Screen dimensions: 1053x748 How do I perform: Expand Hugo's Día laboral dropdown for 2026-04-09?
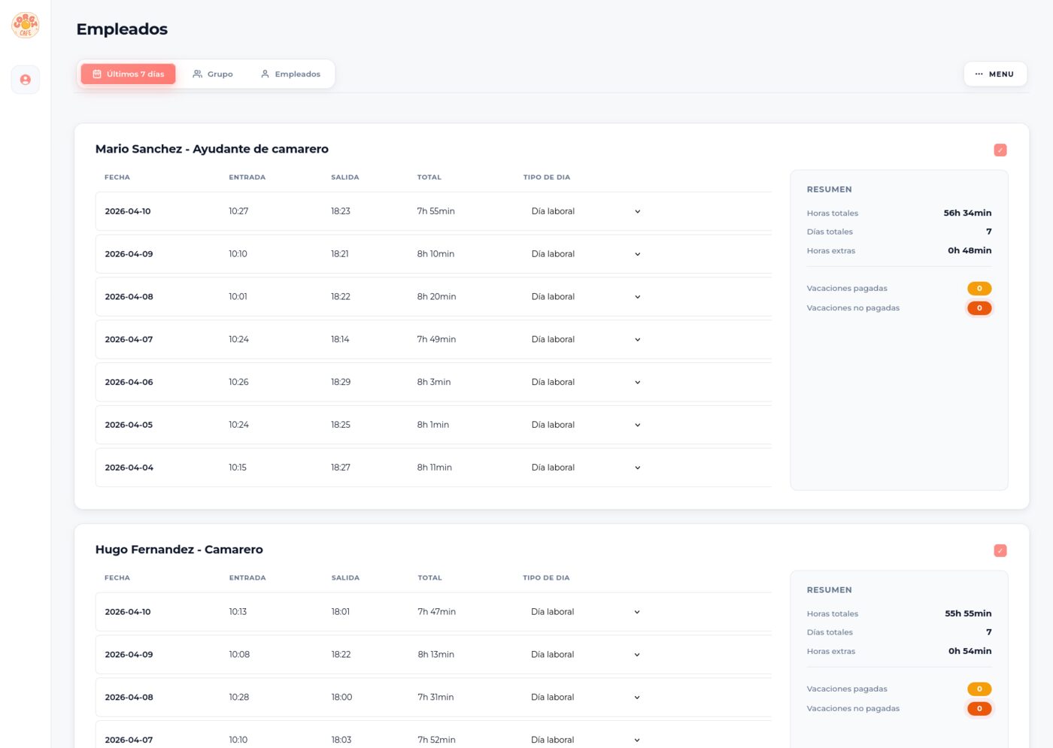[x=637, y=654]
